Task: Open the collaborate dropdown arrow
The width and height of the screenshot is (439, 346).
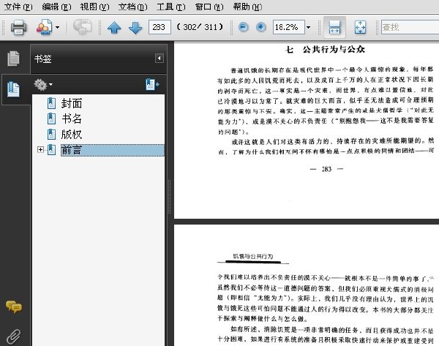Action: [x=57, y=27]
